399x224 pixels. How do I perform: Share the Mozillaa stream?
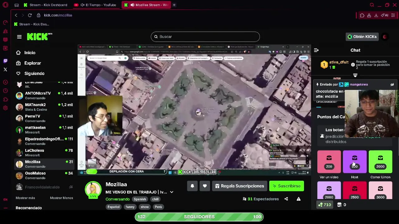pyautogui.click(x=286, y=199)
